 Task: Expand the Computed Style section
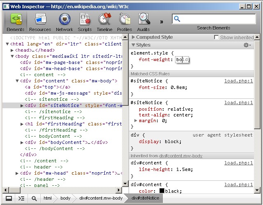click(133, 37)
